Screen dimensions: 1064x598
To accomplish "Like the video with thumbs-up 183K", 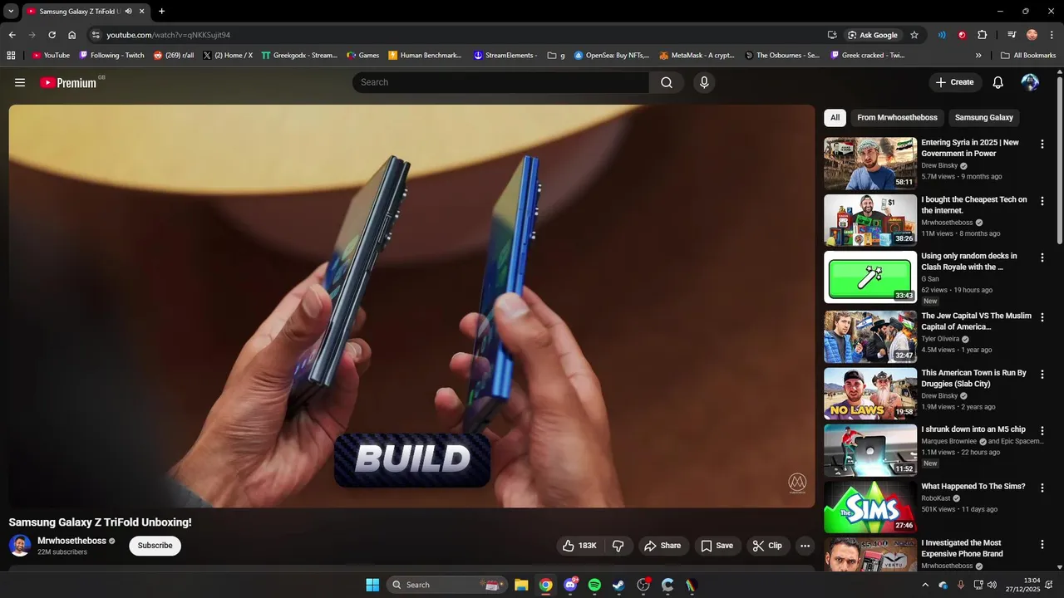I will (x=579, y=546).
